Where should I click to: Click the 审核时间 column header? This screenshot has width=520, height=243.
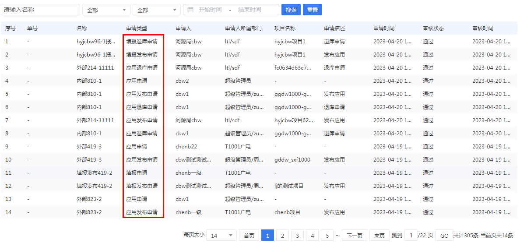tap(482, 28)
